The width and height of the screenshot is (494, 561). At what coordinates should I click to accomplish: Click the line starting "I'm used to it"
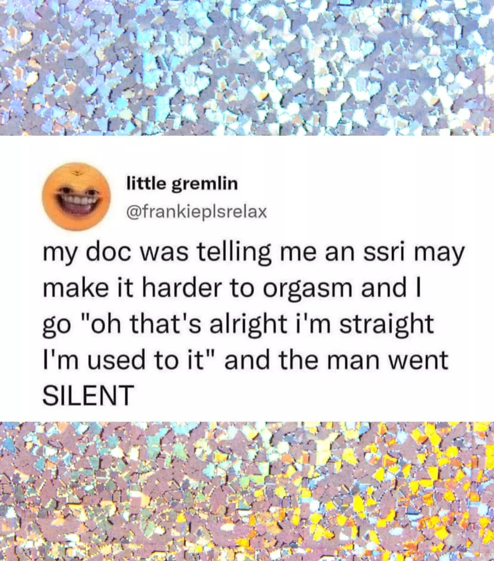click(x=246, y=360)
